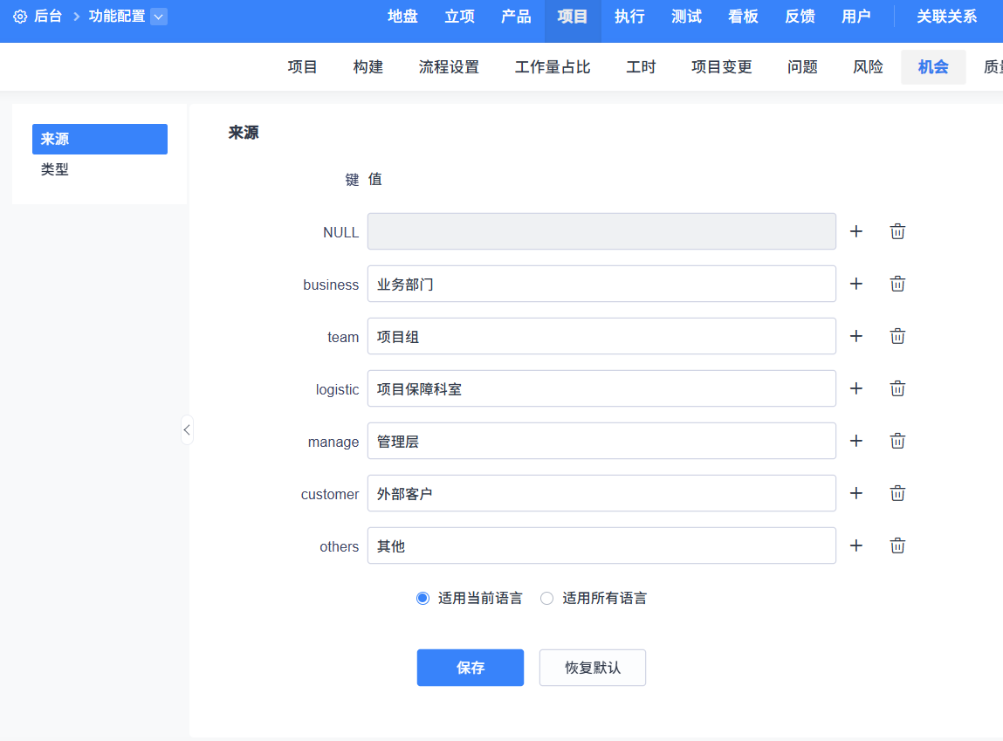
Task: Remove the others row using trash icon
Action: pyautogui.click(x=897, y=545)
